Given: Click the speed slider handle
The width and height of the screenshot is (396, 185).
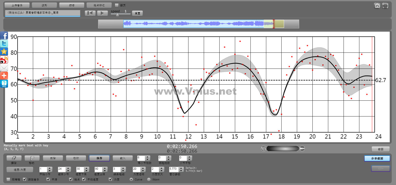Looking at the screenshot, I should [x=117, y=15].
